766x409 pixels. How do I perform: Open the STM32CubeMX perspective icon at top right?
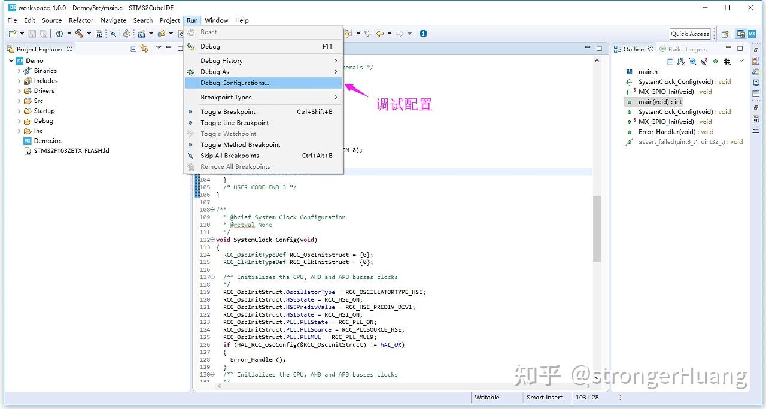[x=752, y=34]
